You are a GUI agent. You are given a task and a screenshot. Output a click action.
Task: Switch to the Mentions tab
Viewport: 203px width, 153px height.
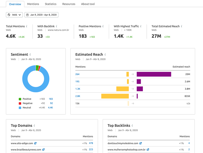pos(33,4)
